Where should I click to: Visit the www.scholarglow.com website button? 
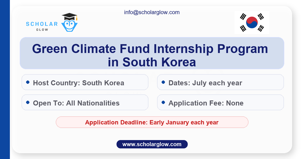click(x=152, y=144)
